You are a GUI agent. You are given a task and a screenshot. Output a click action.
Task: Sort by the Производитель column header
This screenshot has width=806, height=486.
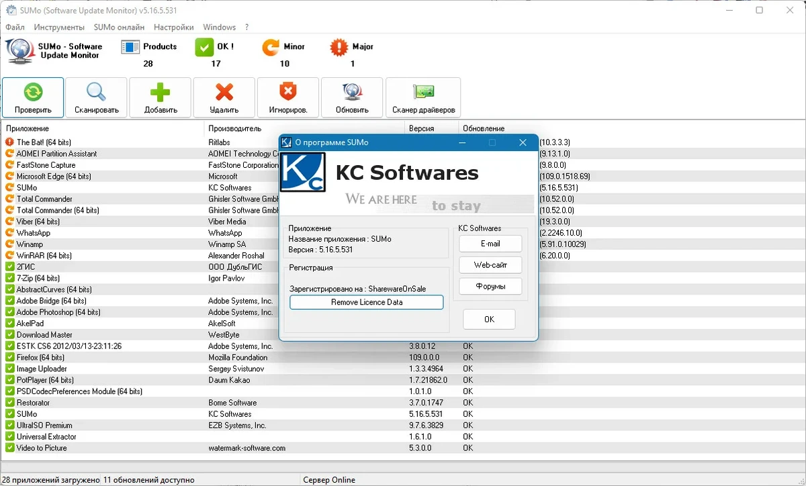[305, 128]
